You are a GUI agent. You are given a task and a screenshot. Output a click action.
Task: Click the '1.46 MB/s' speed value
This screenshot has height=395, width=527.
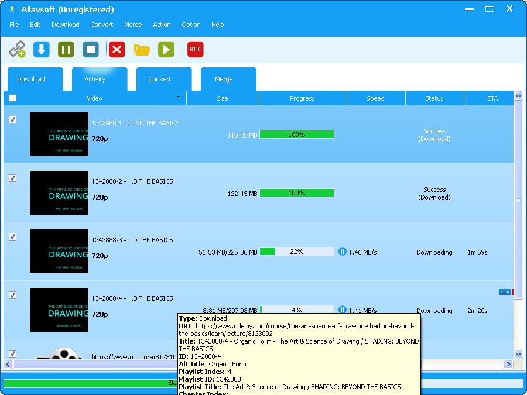click(x=362, y=252)
